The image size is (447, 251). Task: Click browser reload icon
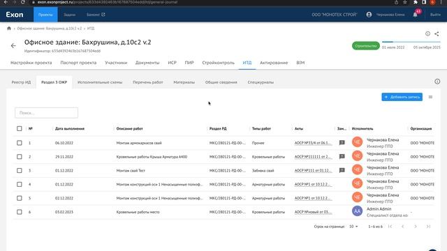pos(23,2)
